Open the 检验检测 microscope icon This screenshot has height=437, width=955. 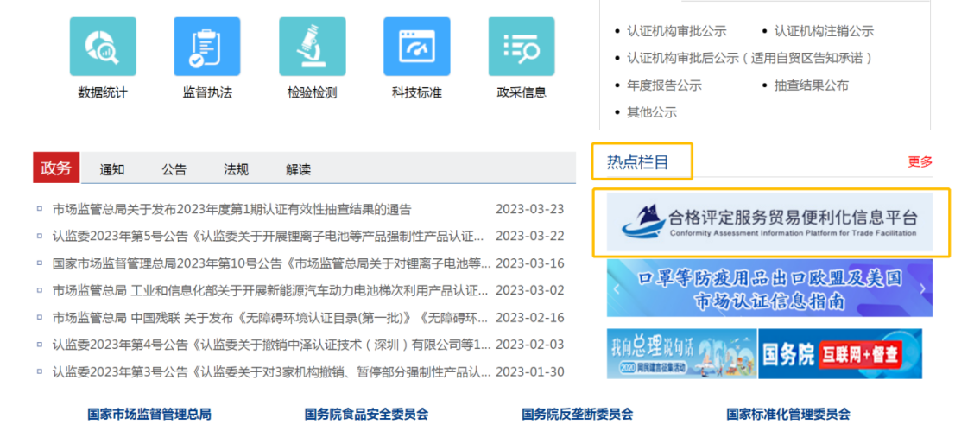click(312, 47)
